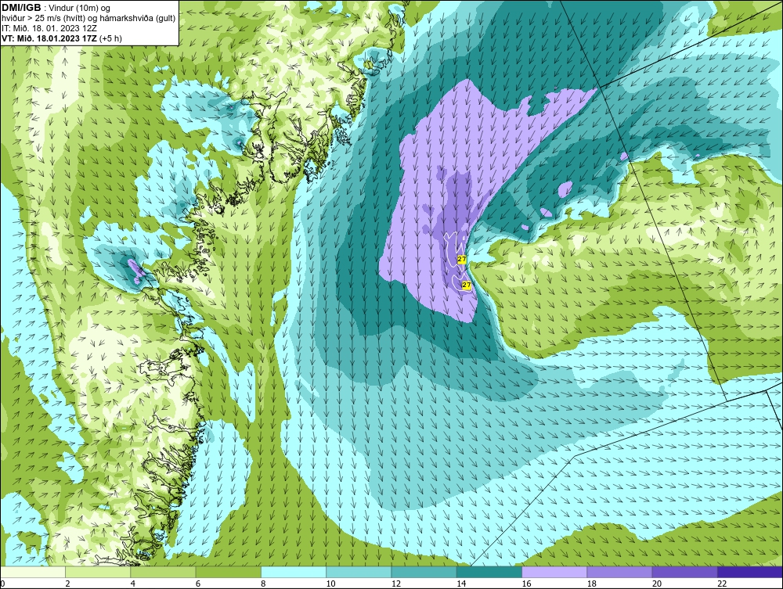
Task: Click the legend tick label '2'
Action: click(67, 584)
